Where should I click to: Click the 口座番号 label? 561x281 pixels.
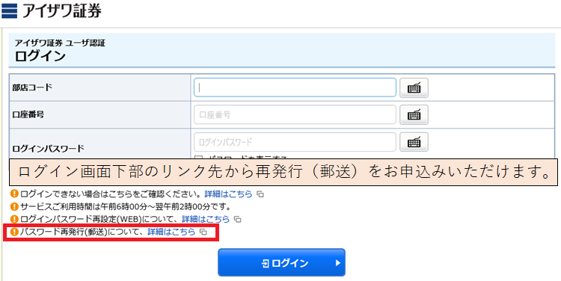28,115
